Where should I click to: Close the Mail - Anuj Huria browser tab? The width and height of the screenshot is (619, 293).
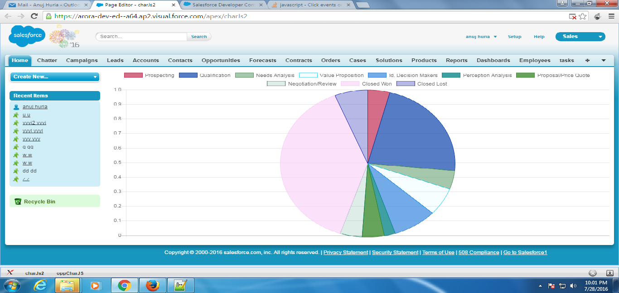(x=86, y=5)
